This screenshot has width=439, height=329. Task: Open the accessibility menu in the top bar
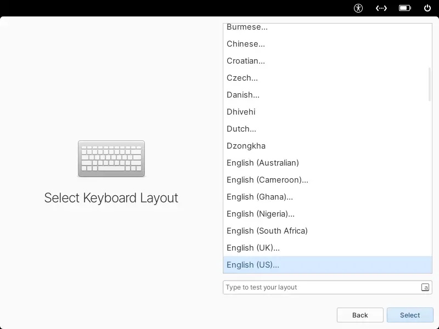tap(358, 8)
